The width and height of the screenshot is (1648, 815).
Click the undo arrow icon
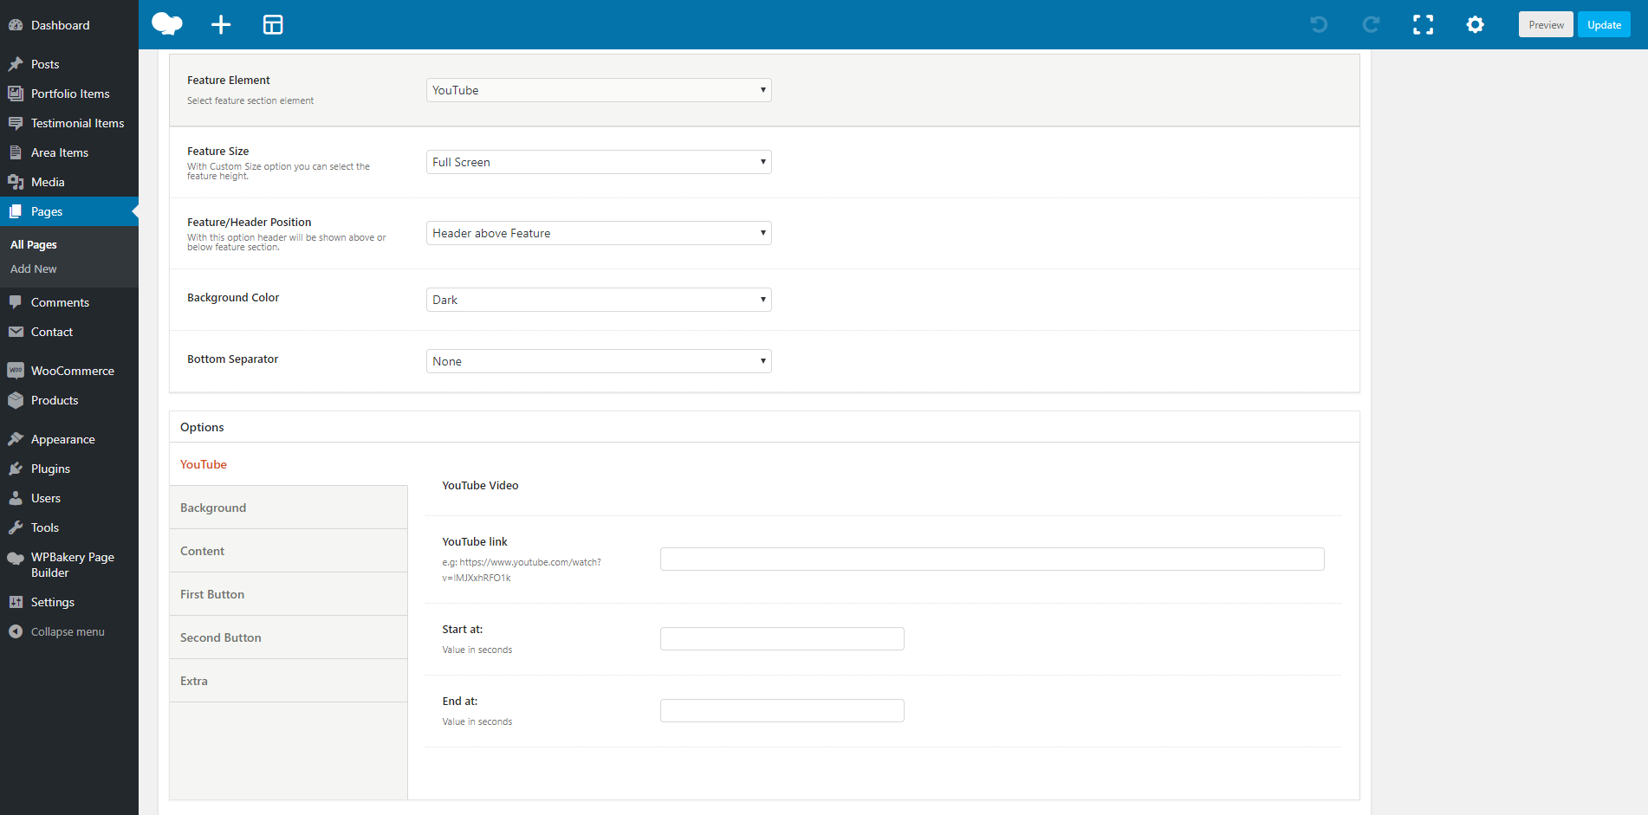[x=1319, y=24]
